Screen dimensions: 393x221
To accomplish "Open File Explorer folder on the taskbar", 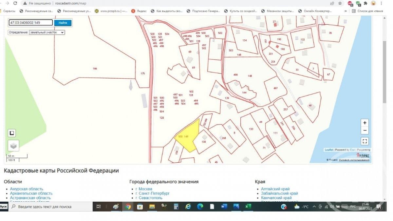I will click(x=152, y=207).
